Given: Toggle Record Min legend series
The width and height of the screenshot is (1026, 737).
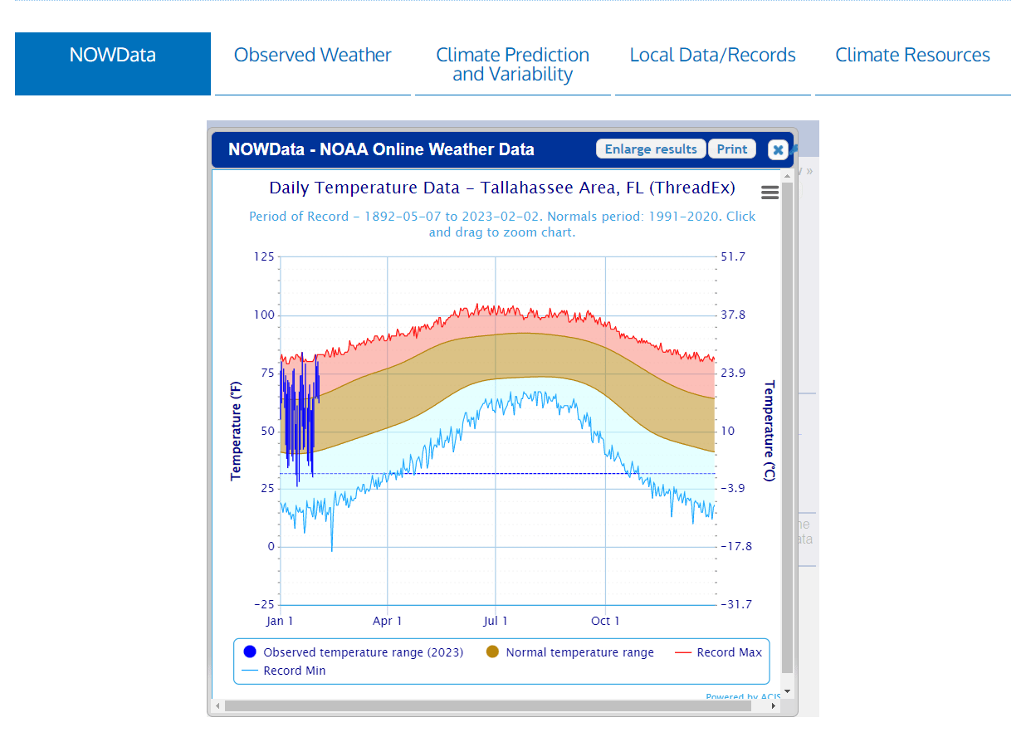Looking at the screenshot, I should [284, 671].
